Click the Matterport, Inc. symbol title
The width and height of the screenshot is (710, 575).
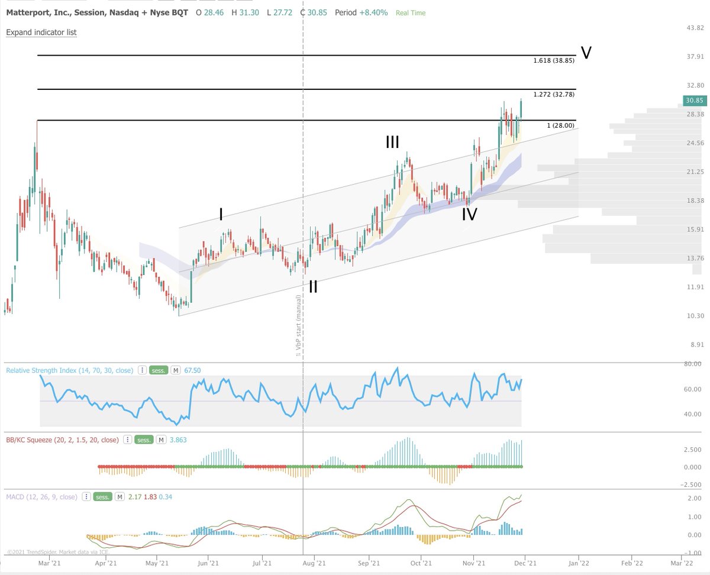click(x=97, y=12)
